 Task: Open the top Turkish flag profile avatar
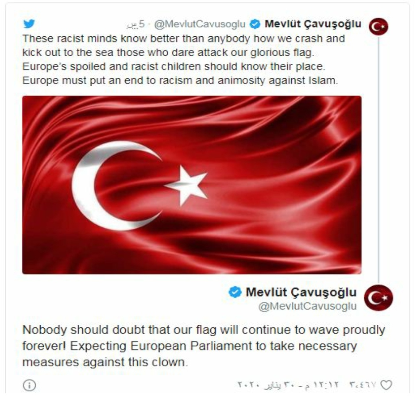click(378, 27)
